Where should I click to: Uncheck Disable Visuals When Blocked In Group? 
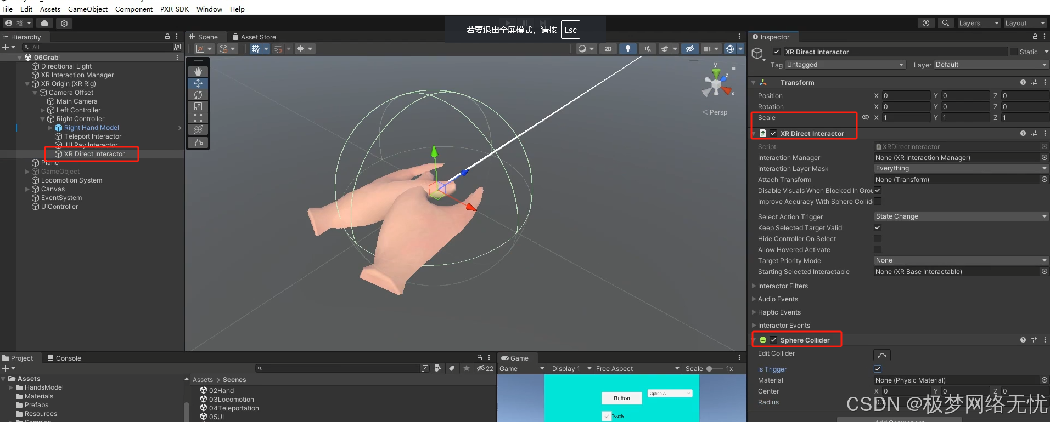878,190
